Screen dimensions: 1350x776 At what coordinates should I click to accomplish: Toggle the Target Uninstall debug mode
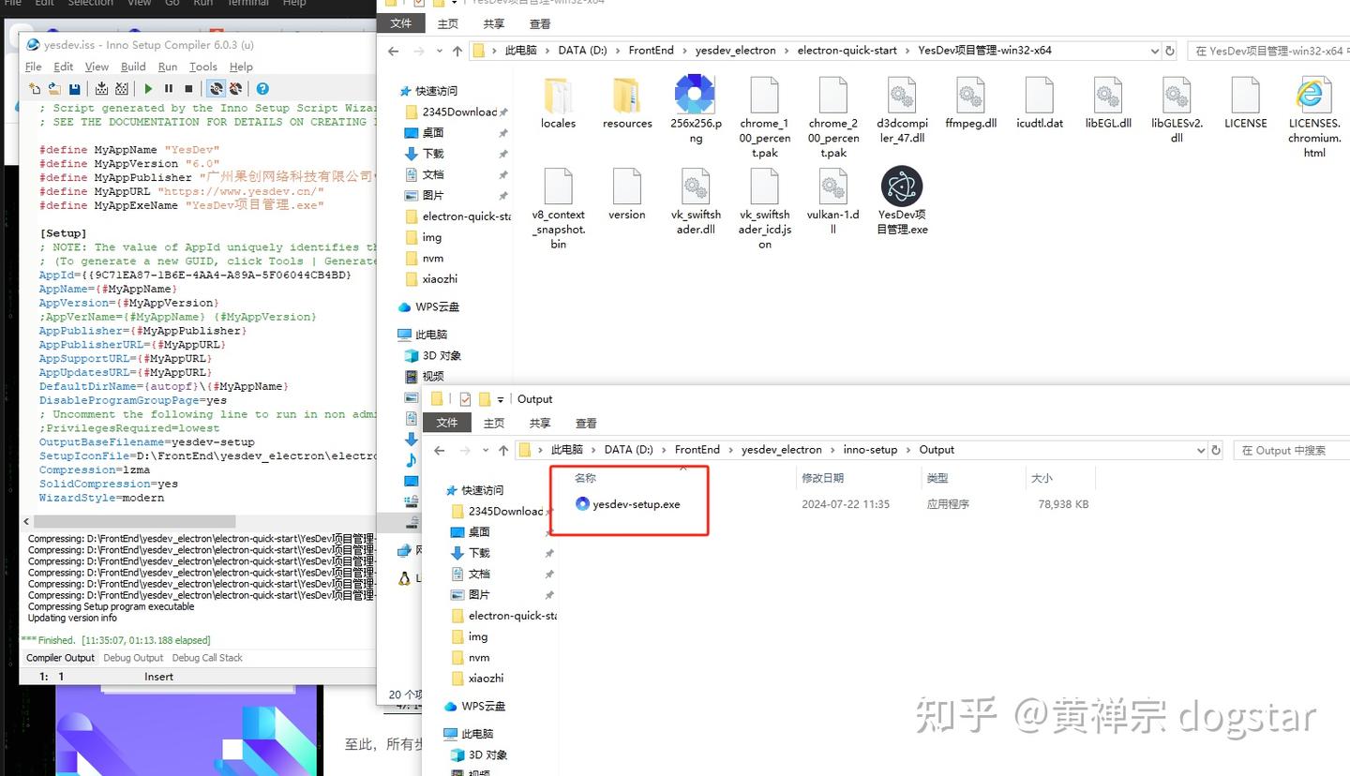[236, 88]
